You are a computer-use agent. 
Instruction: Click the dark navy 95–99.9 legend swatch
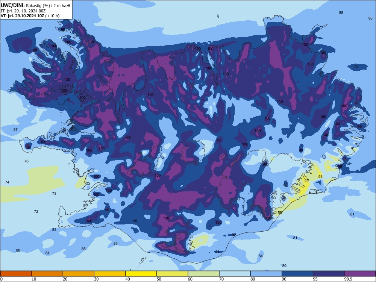(329, 274)
